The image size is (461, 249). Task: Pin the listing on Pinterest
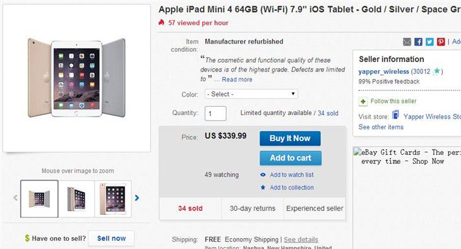(x=441, y=42)
